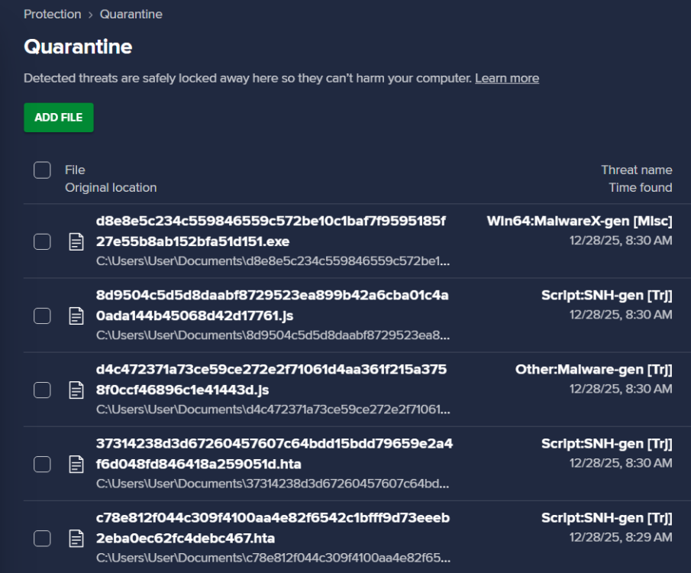This screenshot has height=573, width=691.
Task: Click the Script:SNH-gen [Trj] label of the 37314238d3d6 row
Action: (x=607, y=443)
